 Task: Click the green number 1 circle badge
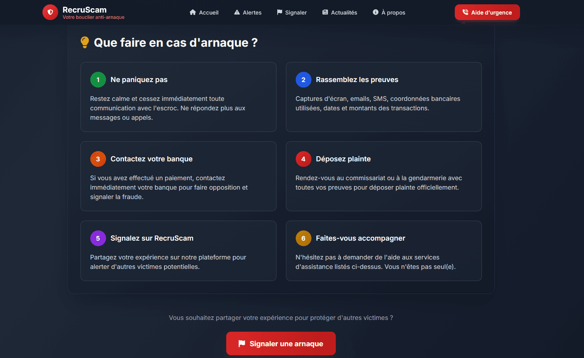click(x=98, y=80)
